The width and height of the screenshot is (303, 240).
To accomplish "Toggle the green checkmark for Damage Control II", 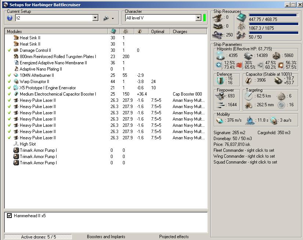I will [9, 50].
